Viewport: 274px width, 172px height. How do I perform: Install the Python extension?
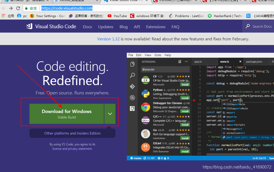pyautogui.click(x=185, y=98)
